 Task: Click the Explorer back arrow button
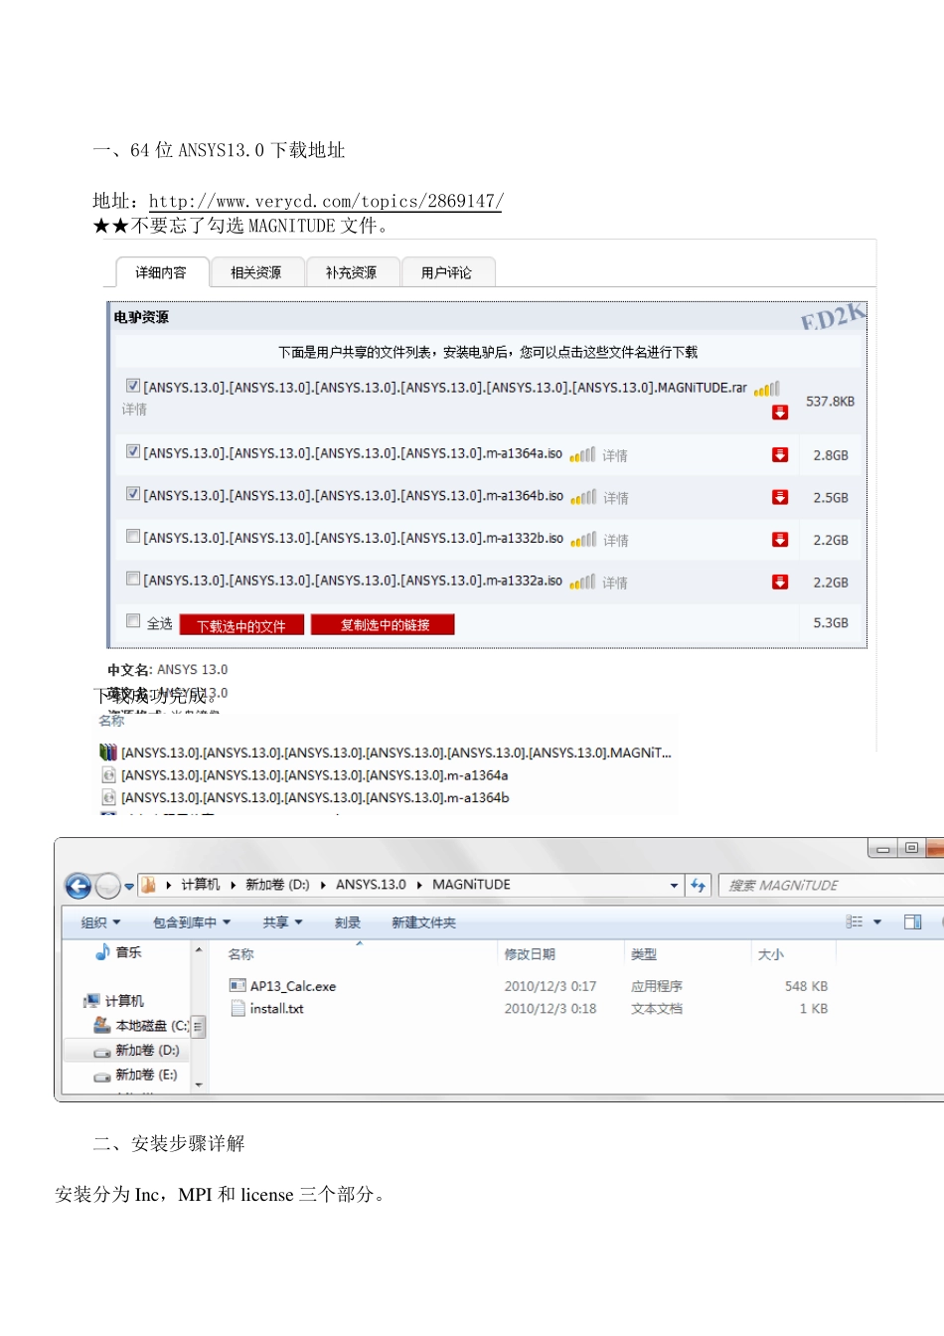(x=79, y=885)
